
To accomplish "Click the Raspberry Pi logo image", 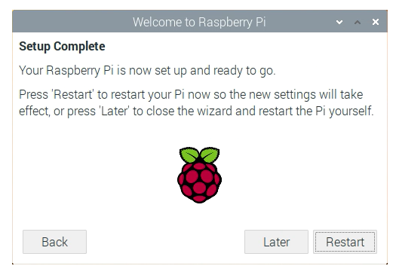I will pyautogui.click(x=200, y=175).
